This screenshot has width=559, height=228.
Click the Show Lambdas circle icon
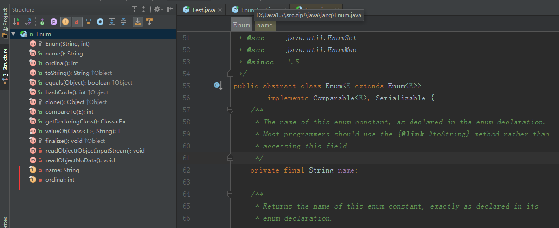[100, 22]
